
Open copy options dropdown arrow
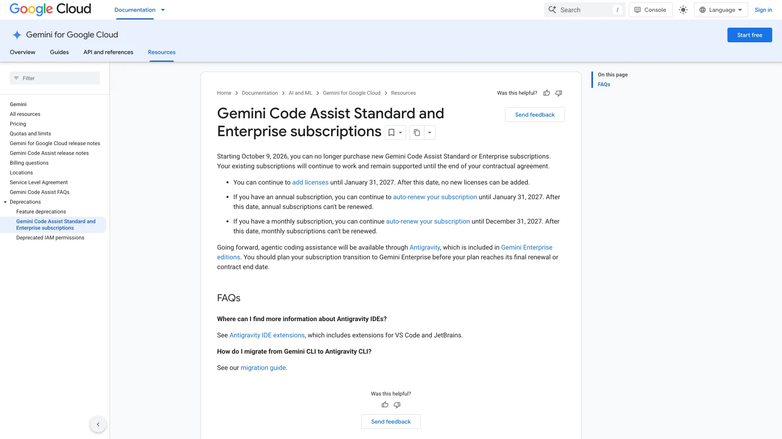point(430,133)
